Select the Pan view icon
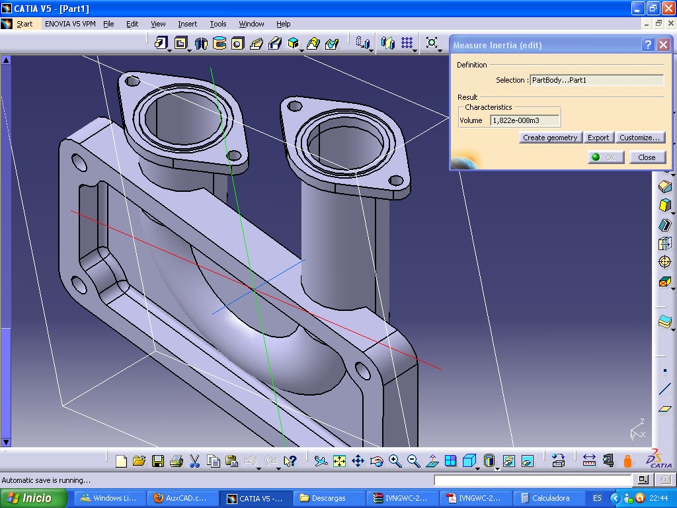This screenshot has width=677, height=508. click(358, 461)
